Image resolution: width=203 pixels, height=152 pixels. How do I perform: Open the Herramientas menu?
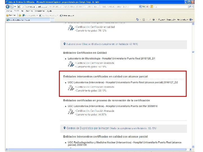coord(40,11)
